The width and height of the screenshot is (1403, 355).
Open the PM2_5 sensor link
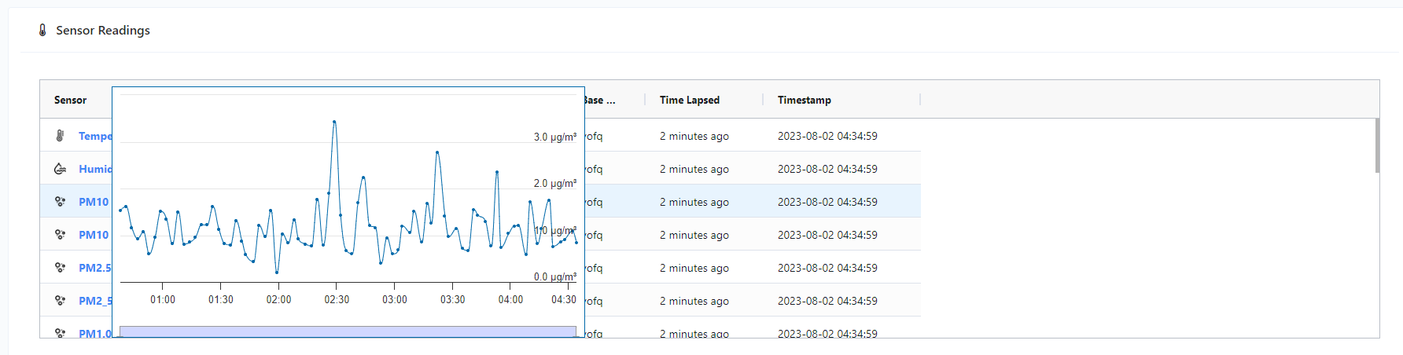click(x=95, y=301)
